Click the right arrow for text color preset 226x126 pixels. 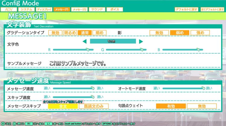tap(141, 42)
